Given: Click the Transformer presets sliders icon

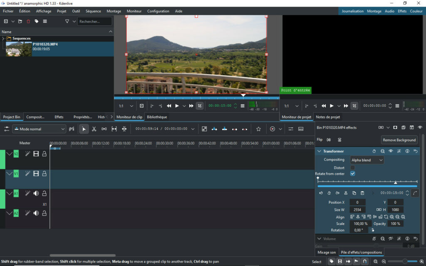Looking at the screenshot, I should coord(399,151).
